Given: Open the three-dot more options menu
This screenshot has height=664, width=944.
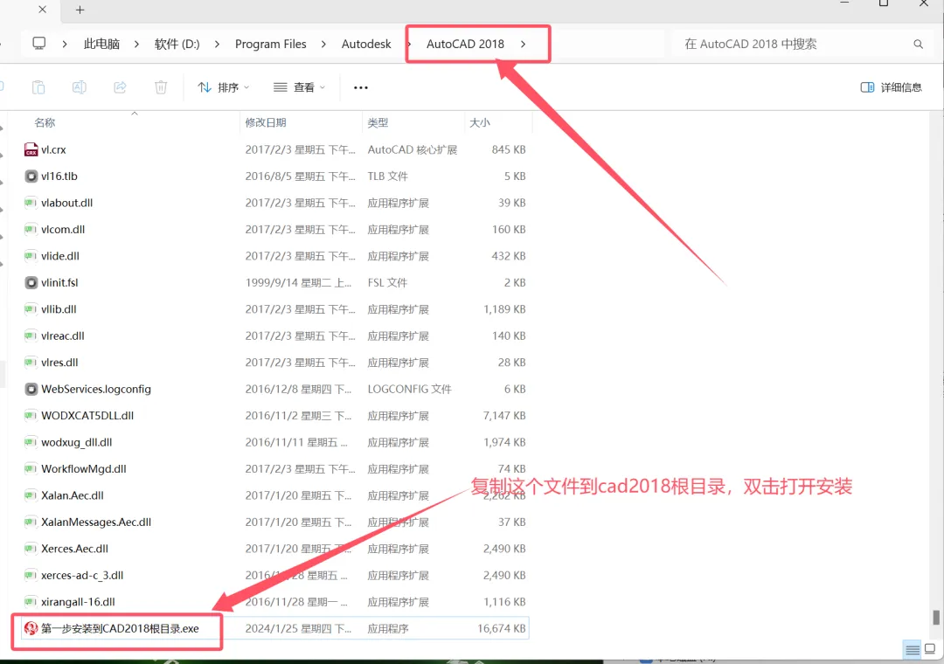Looking at the screenshot, I should (361, 88).
